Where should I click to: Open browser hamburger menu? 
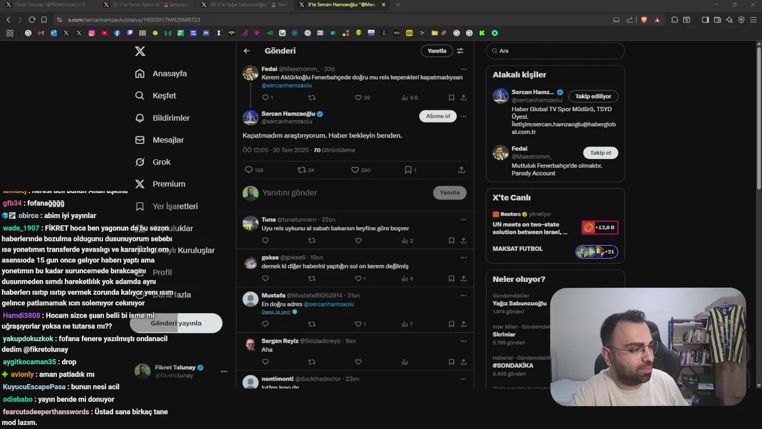pos(753,20)
